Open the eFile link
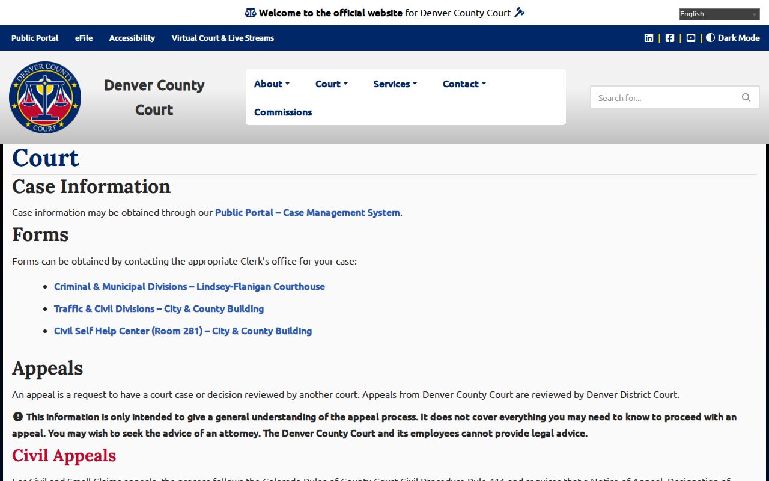This screenshot has width=769, height=481. (x=84, y=38)
